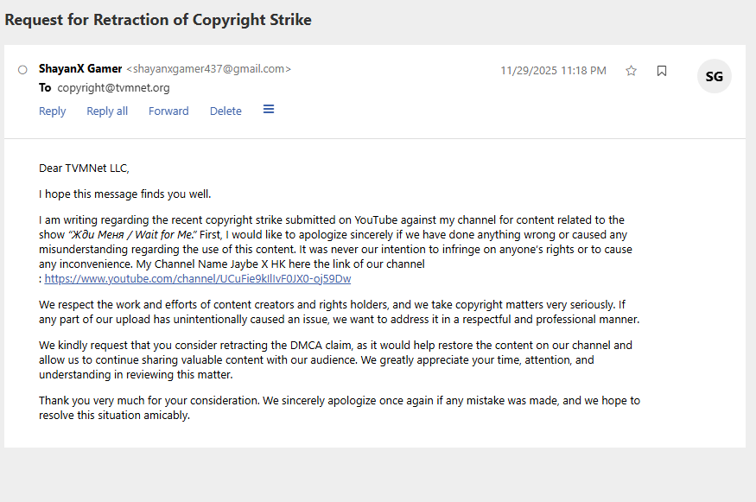The width and height of the screenshot is (756, 502).
Task: Choose Reply all
Action: tap(107, 111)
